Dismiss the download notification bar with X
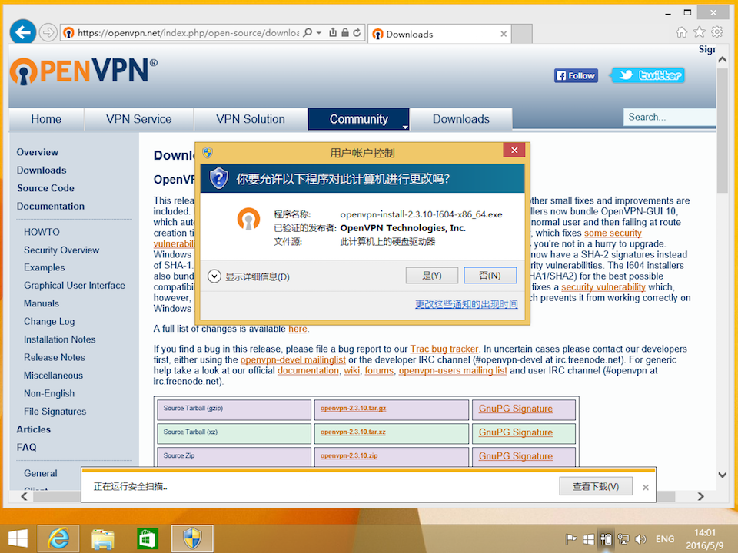738x553 pixels. [x=646, y=488]
